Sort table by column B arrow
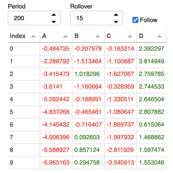173x173 pixels. tap(98, 36)
